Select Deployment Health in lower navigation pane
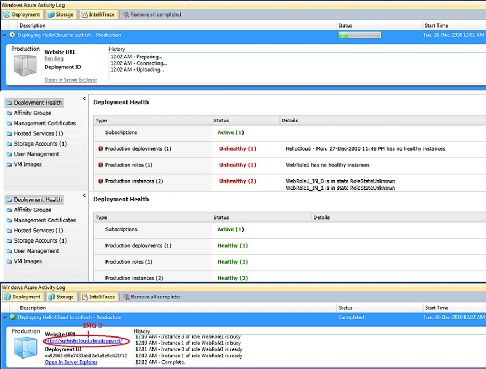486x369 pixels. click(34, 200)
